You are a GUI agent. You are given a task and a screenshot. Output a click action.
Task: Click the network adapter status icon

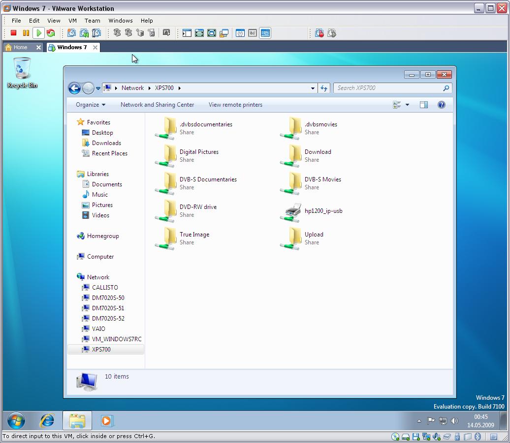point(426,437)
